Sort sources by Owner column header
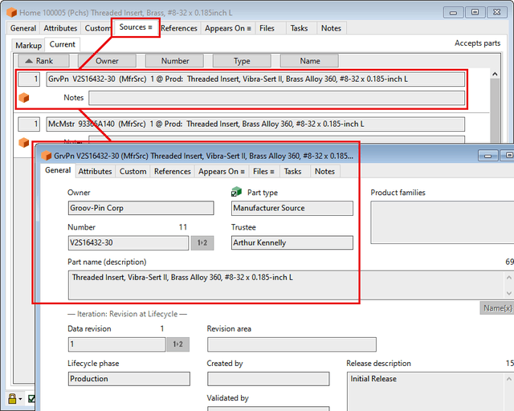Screen dimensions: 514x411 (x=107, y=61)
